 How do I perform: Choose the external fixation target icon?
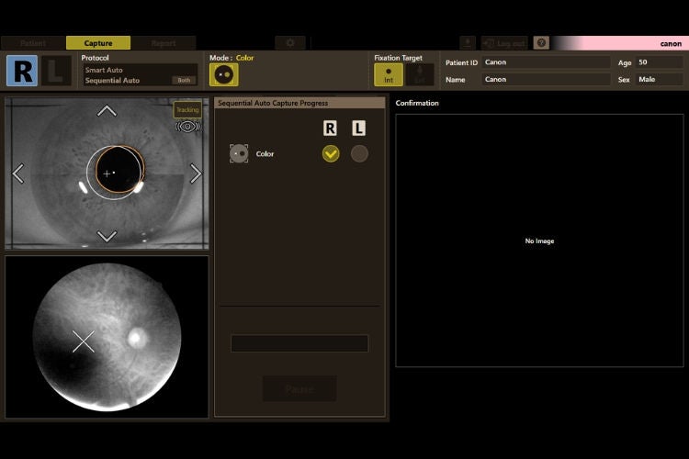pyautogui.click(x=420, y=74)
